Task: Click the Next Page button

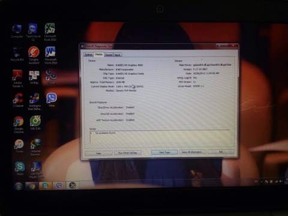Action: 164,152
